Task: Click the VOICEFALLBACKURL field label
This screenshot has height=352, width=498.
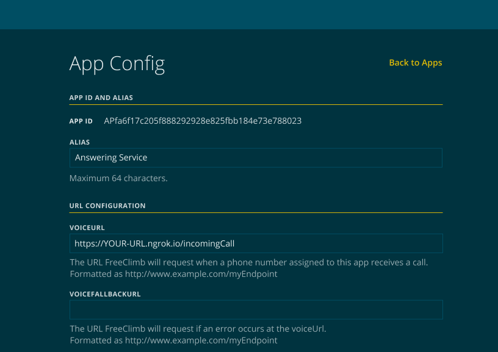Action: point(105,294)
